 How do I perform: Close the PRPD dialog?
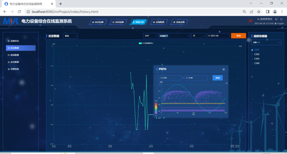[223, 69]
